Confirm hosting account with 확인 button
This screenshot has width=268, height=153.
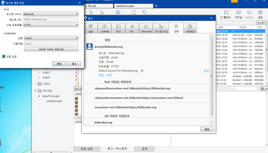pyautogui.click(x=59, y=64)
